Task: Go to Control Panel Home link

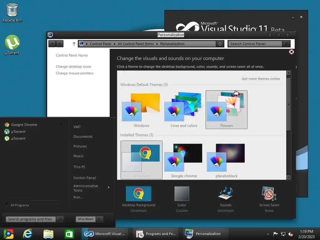Action: (x=72, y=55)
